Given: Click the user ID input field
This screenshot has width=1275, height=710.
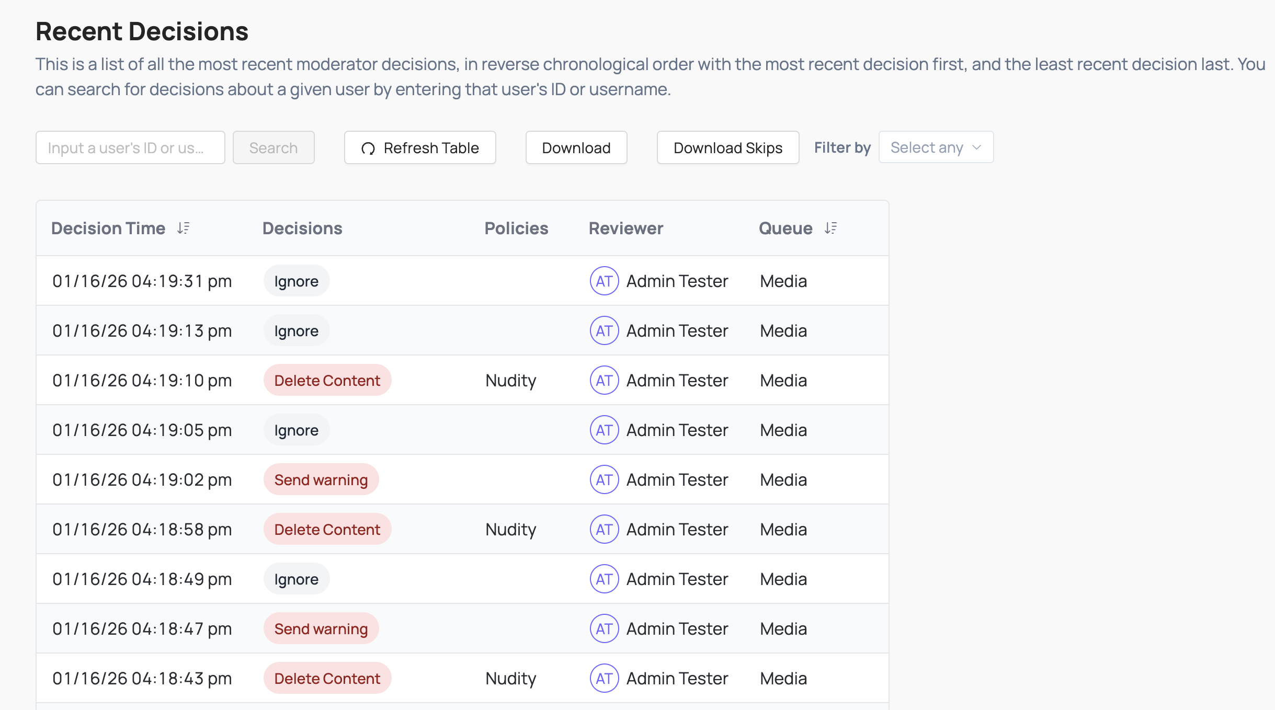Looking at the screenshot, I should tap(130, 147).
